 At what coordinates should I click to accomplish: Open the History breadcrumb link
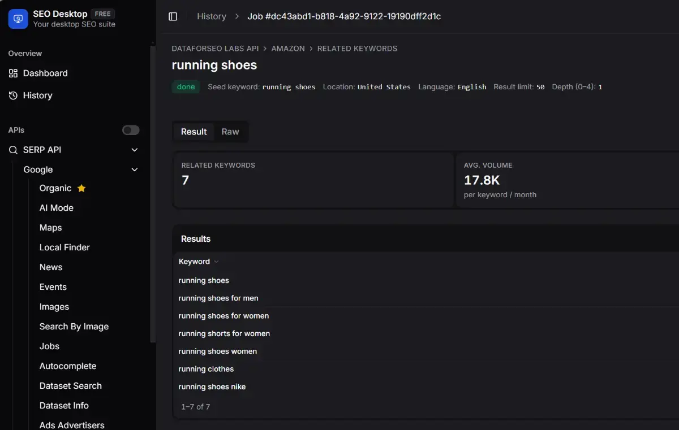[x=212, y=16]
